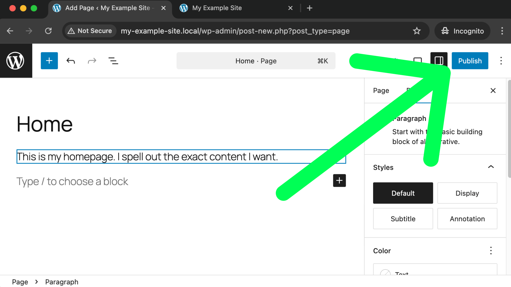Open the editor Options three-dot menu

501,61
